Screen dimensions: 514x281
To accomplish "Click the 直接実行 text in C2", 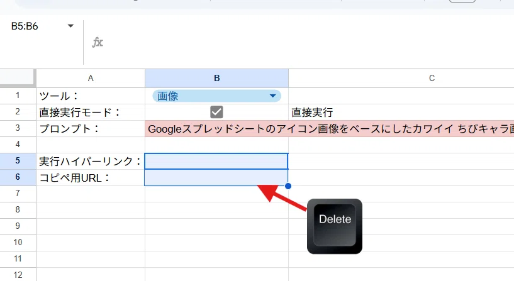I will coord(312,113).
